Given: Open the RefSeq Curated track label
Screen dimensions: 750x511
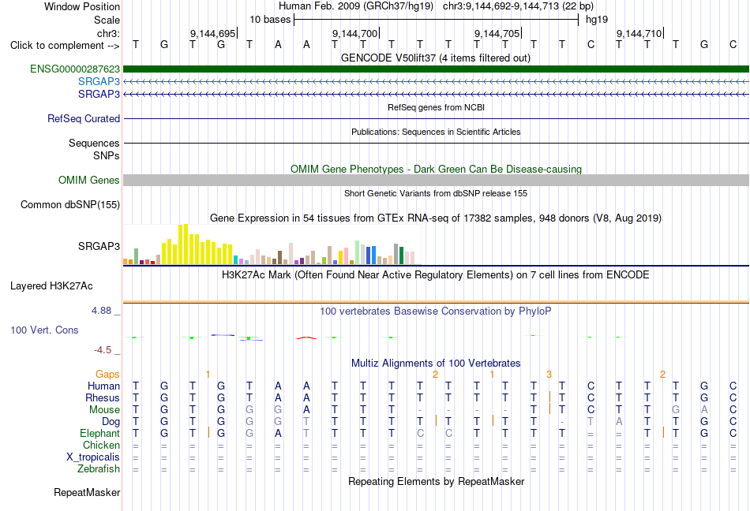Looking at the screenshot, I should click(84, 118).
